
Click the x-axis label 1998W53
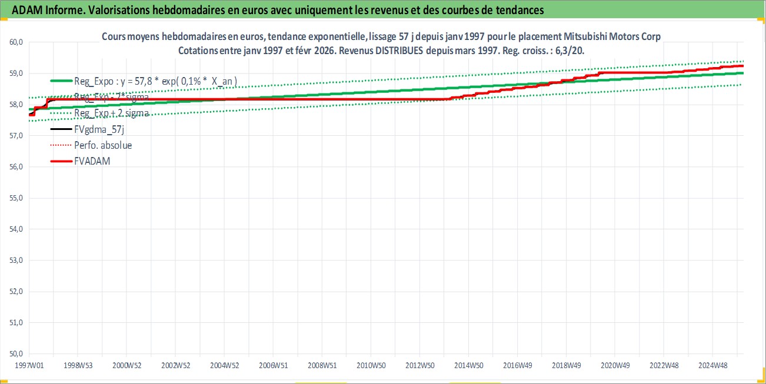pyautogui.click(x=78, y=366)
